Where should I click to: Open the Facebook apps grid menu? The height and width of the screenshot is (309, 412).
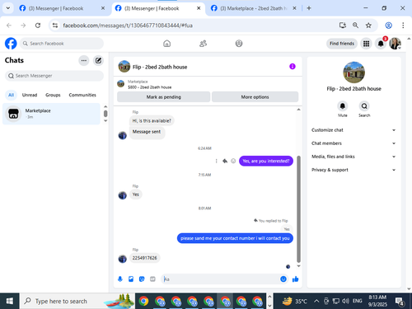click(x=366, y=44)
